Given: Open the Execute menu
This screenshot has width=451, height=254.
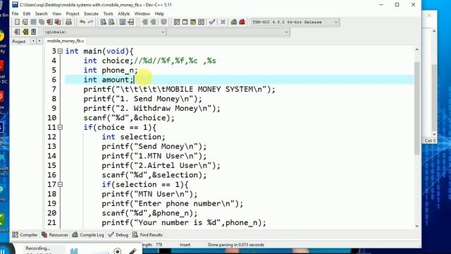Looking at the screenshot, I should tap(91, 13).
